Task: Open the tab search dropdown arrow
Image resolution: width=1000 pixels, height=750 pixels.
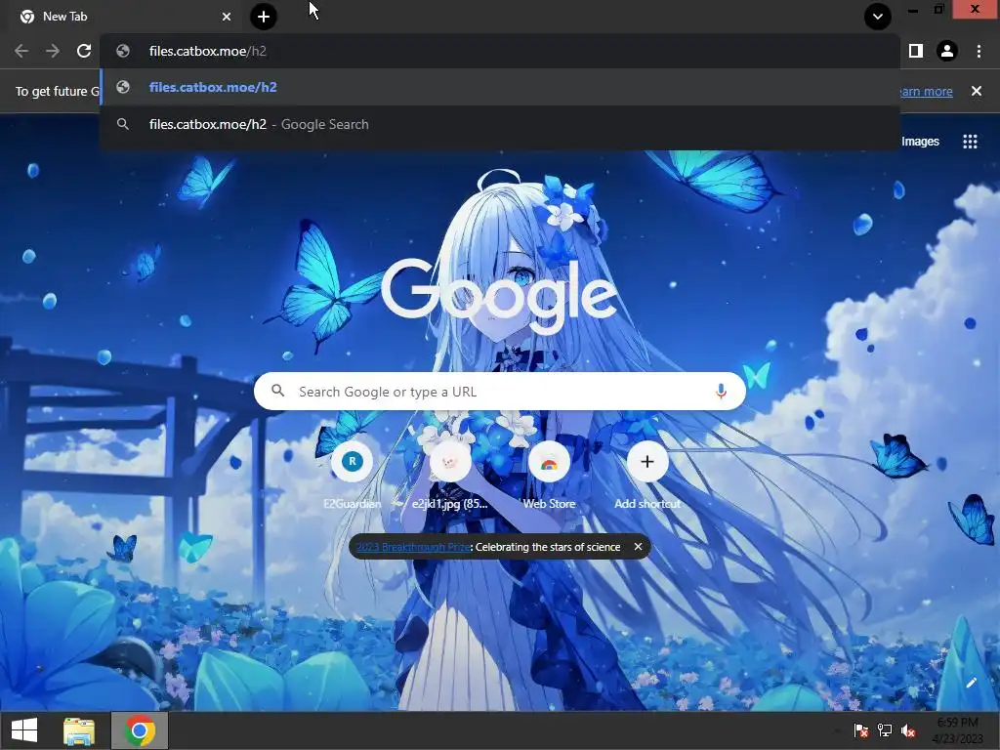Action: click(x=878, y=17)
